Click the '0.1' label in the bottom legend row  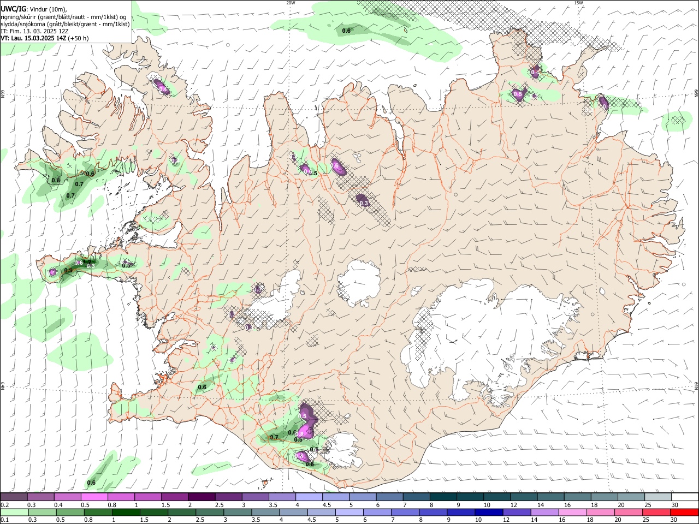4,520
